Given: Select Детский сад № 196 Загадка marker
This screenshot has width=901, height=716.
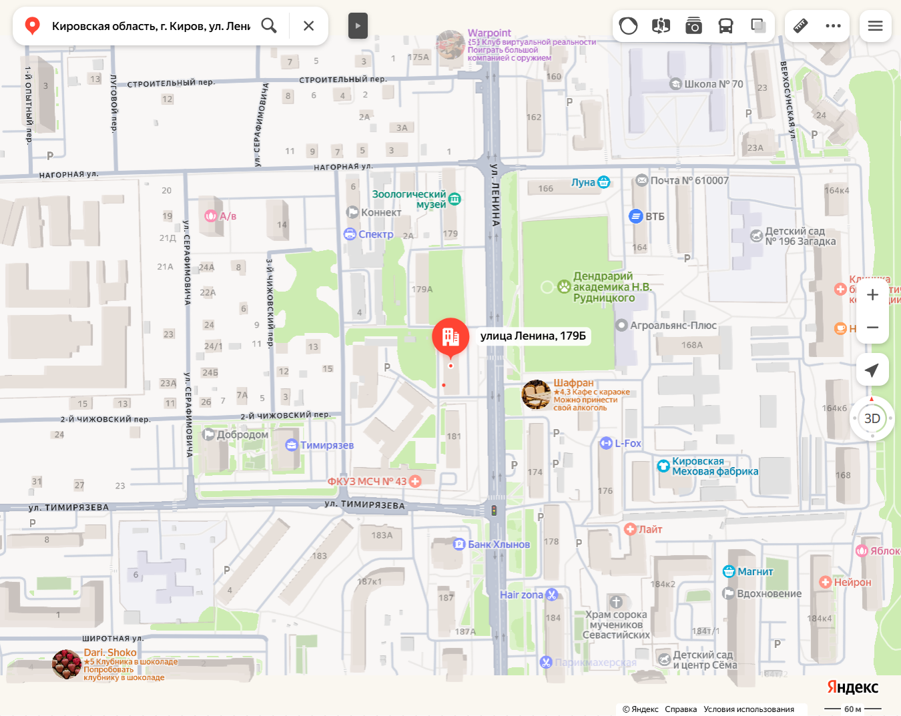Looking at the screenshot, I should [x=757, y=236].
